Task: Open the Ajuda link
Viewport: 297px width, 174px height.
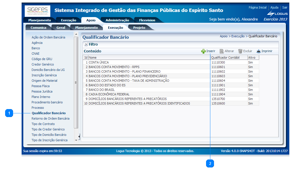Action: 275,7
